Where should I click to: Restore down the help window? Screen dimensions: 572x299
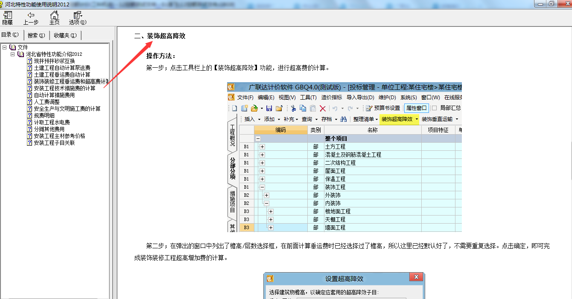[x=552, y=3]
